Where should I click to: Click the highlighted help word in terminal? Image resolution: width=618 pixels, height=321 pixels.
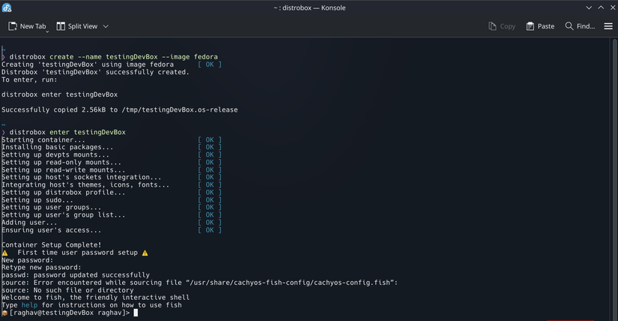point(29,305)
